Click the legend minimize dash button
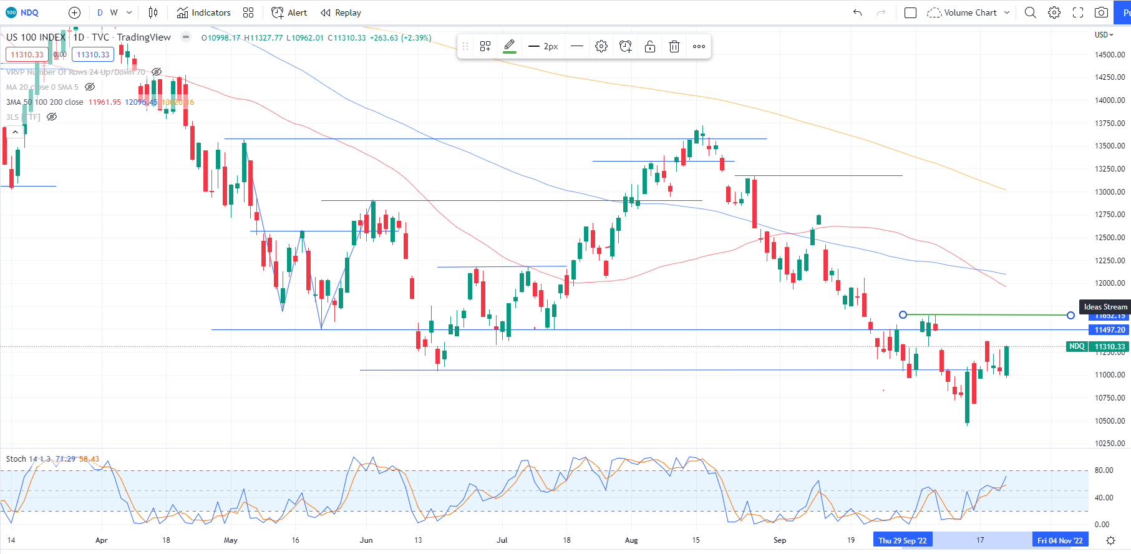Viewport: 1131px width, 554px height. coord(185,37)
